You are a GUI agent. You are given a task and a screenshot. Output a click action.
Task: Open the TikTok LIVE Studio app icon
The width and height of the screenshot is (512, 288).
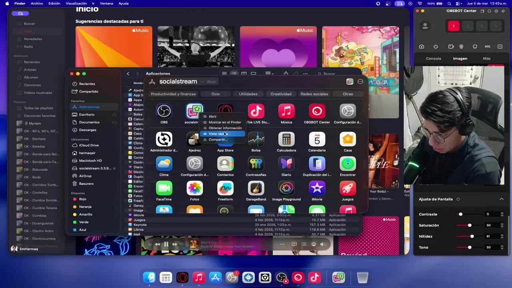[x=256, y=111]
